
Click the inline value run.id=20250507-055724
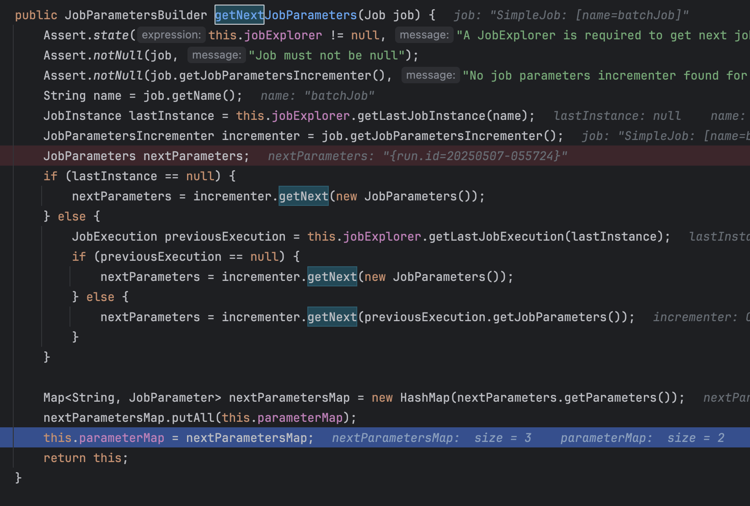(x=476, y=156)
